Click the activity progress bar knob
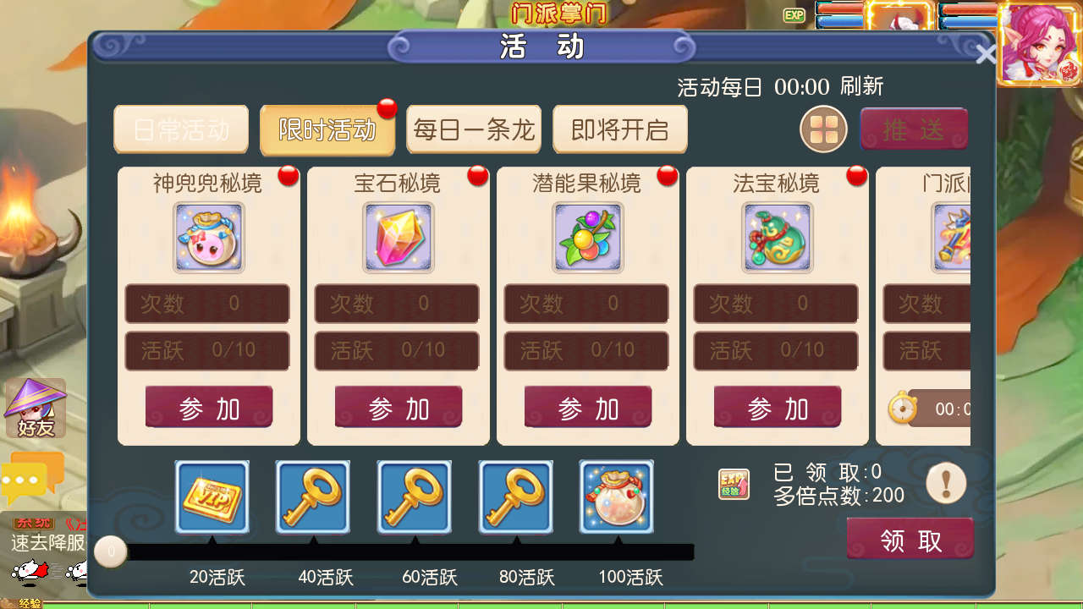Screen dimensions: 1083x609 (110, 552)
